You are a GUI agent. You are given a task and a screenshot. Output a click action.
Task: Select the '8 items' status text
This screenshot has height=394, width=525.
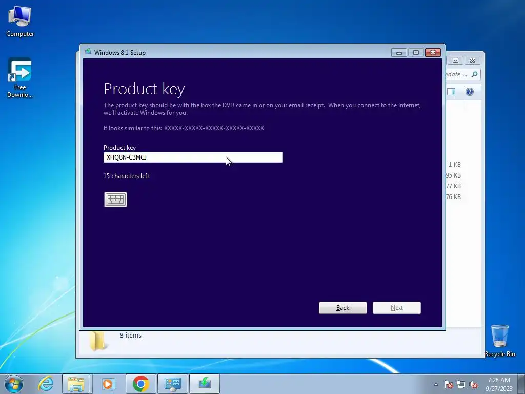(131, 336)
